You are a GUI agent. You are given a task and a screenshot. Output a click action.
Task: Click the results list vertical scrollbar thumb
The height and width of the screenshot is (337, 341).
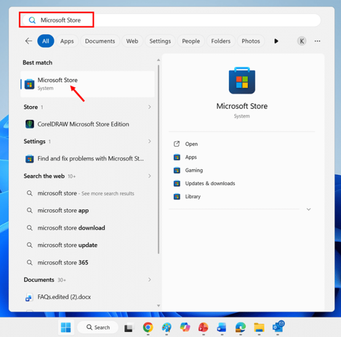pyautogui.click(x=159, y=159)
